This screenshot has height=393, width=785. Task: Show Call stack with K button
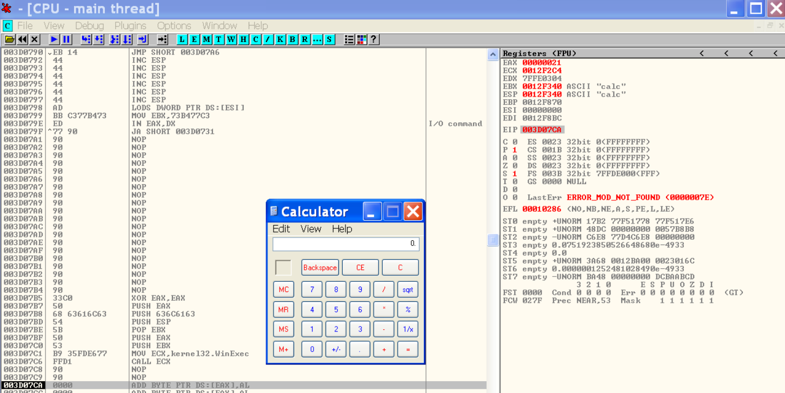(x=281, y=39)
